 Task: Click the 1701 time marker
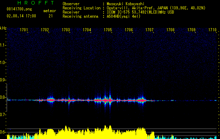point(24,30)
